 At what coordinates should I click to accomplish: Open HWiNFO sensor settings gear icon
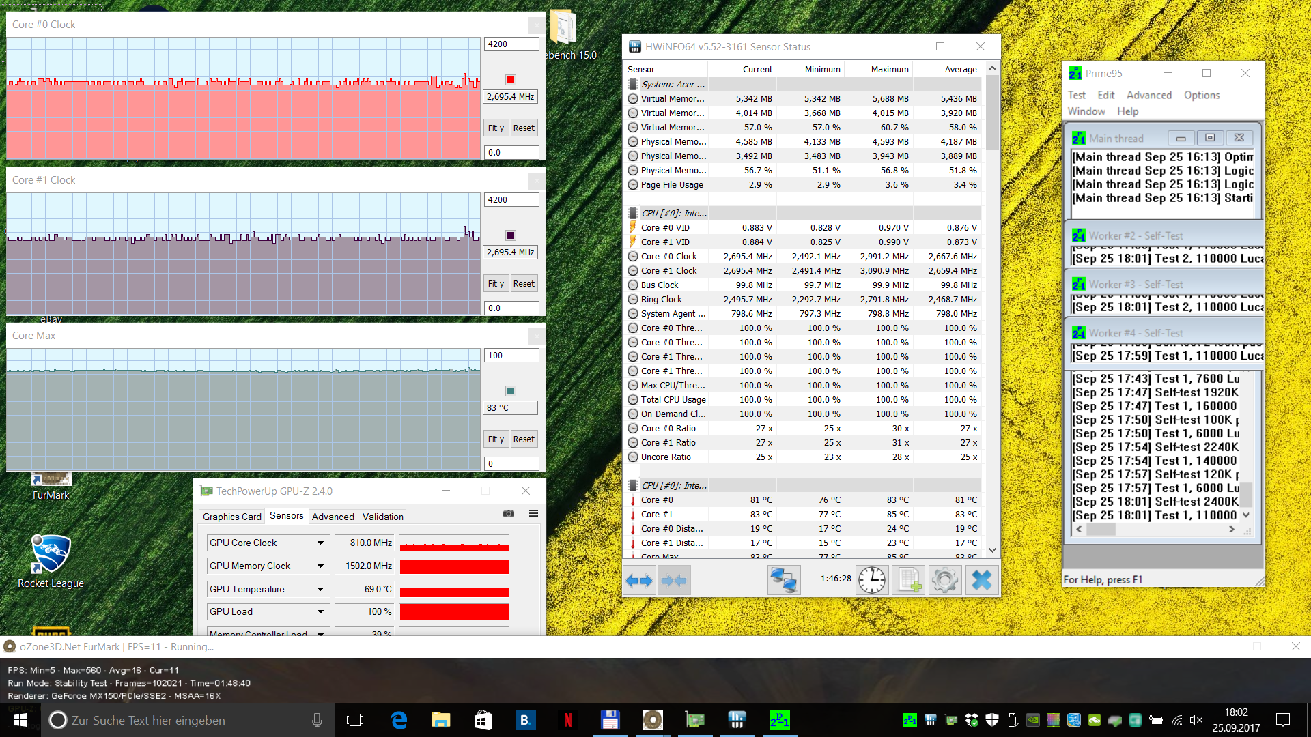(945, 581)
